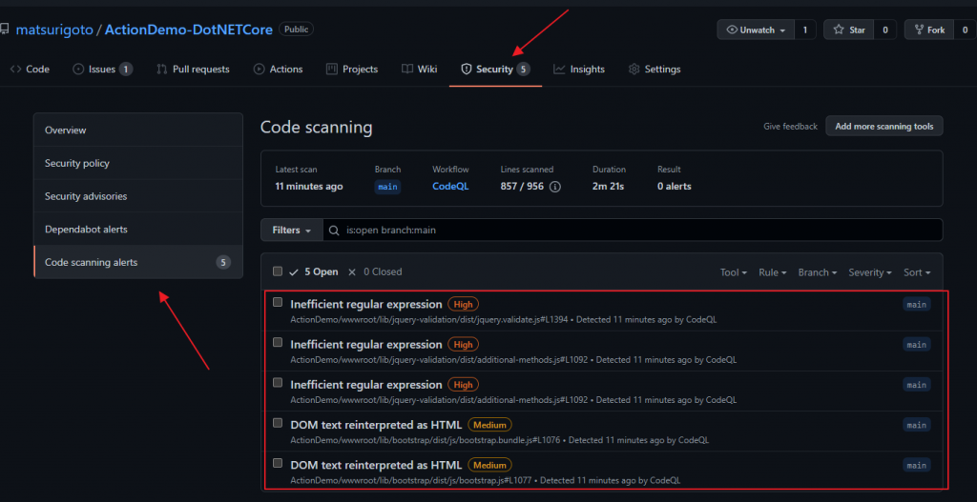Open the Code tab
977x502 pixels.
coord(30,69)
